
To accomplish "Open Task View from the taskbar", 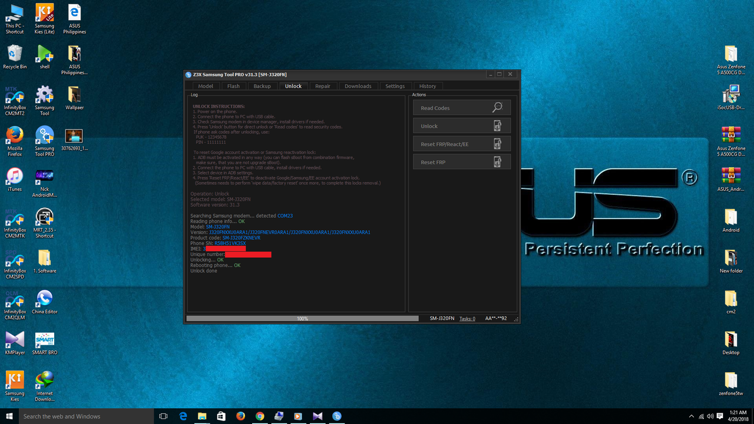I will coord(164,416).
